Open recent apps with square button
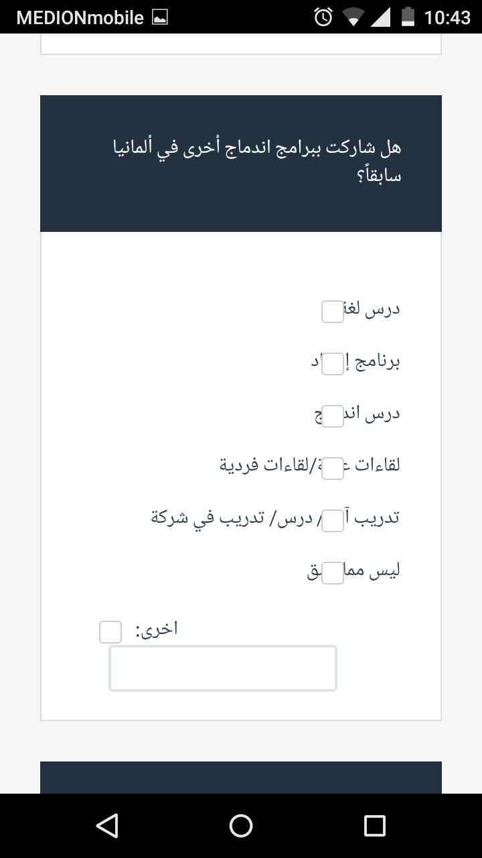The image size is (482, 858). coord(374,825)
